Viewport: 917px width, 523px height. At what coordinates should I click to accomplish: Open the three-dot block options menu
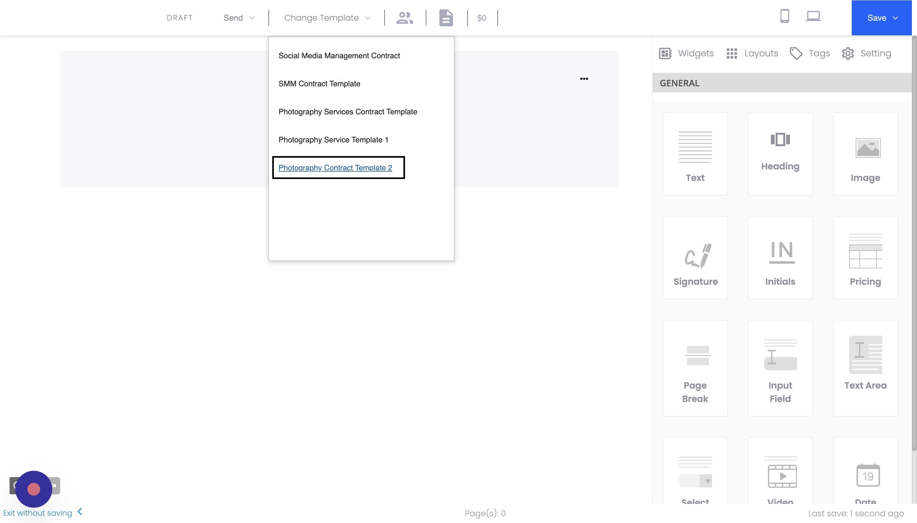584,79
